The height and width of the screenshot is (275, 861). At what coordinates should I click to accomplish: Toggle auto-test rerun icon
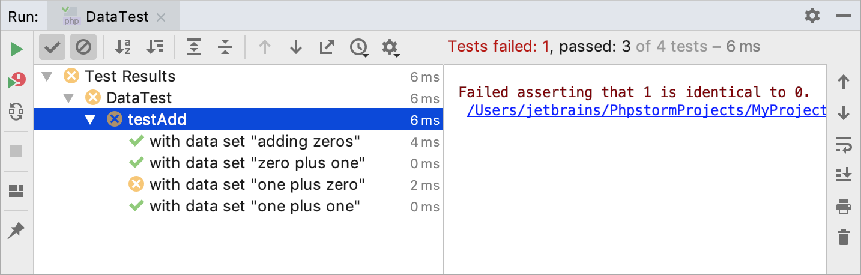[16, 112]
